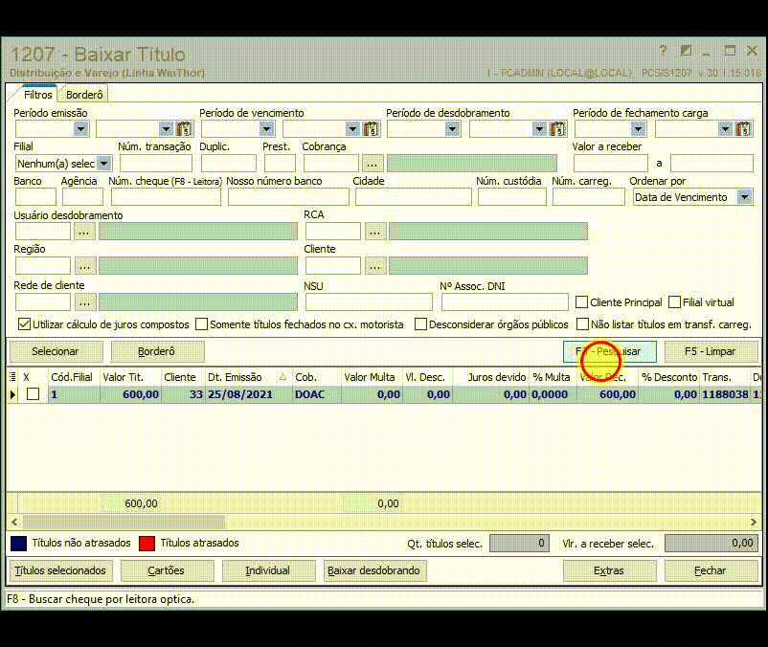Open the Filial Nenhum(a) selec dropdown
Screen dimensions: 768x647
pyautogui.click(x=103, y=164)
